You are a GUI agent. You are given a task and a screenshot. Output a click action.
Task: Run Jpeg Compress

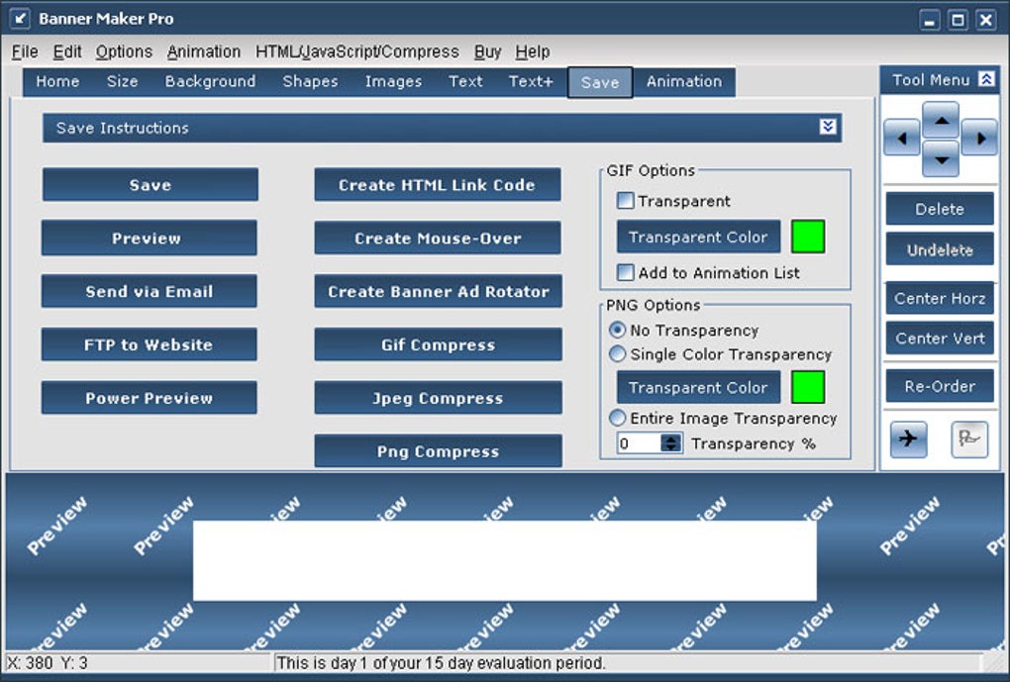[438, 398]
